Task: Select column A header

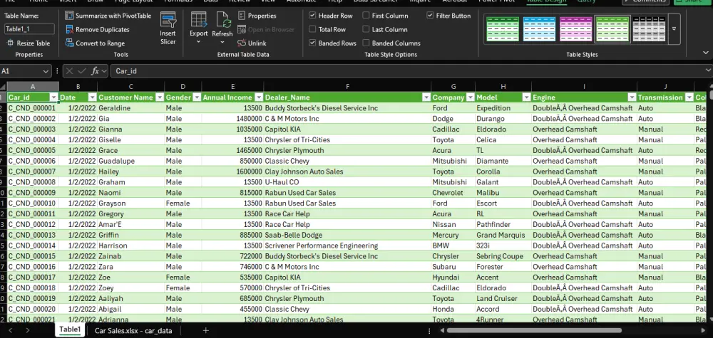Action: [x=33, y=86]
